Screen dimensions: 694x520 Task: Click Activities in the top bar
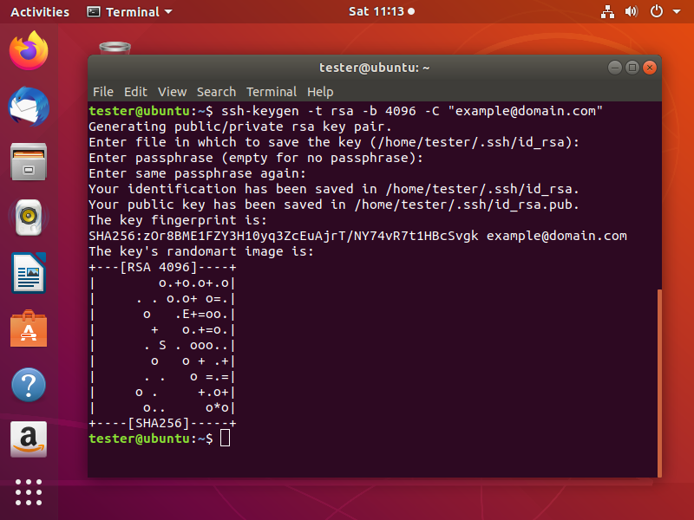pyautogui.click(x=40, y=12)
